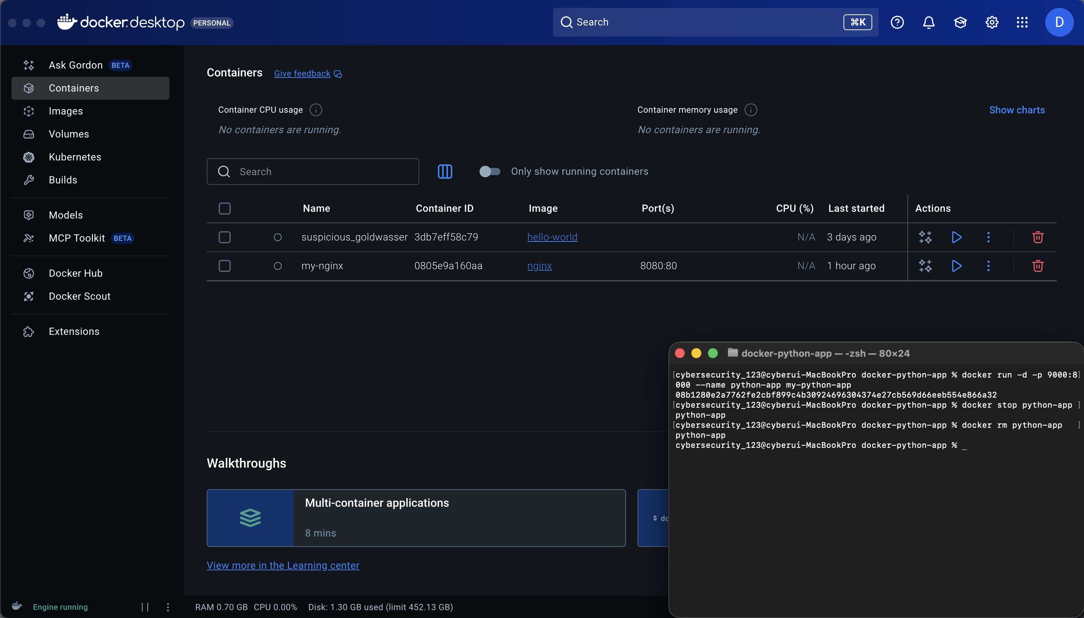Open more actions menu for my-nginx
The width and height of the screenshot is (1084, 618).
coord(988,266)
